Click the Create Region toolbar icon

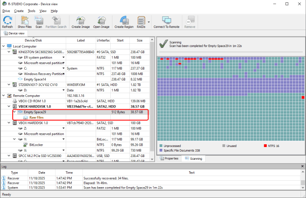tap(123, 22)
